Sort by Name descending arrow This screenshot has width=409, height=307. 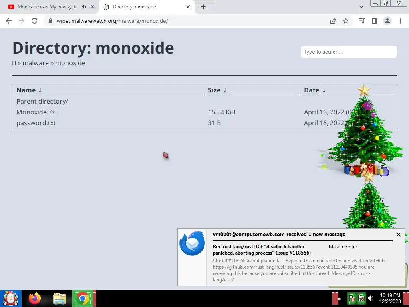[40, 90]
